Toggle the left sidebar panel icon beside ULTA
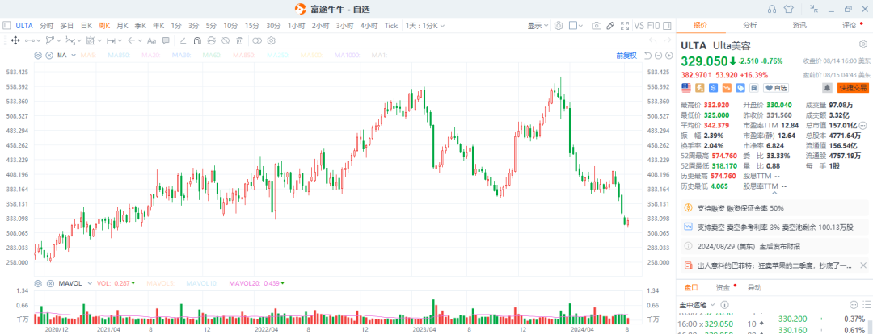 coord(6,26)
